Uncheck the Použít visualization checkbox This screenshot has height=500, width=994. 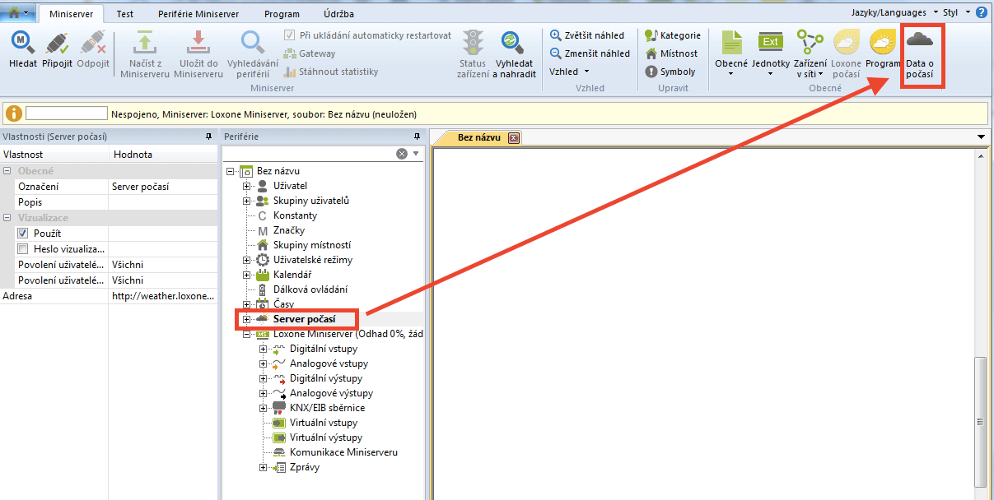tap(23, 234)
